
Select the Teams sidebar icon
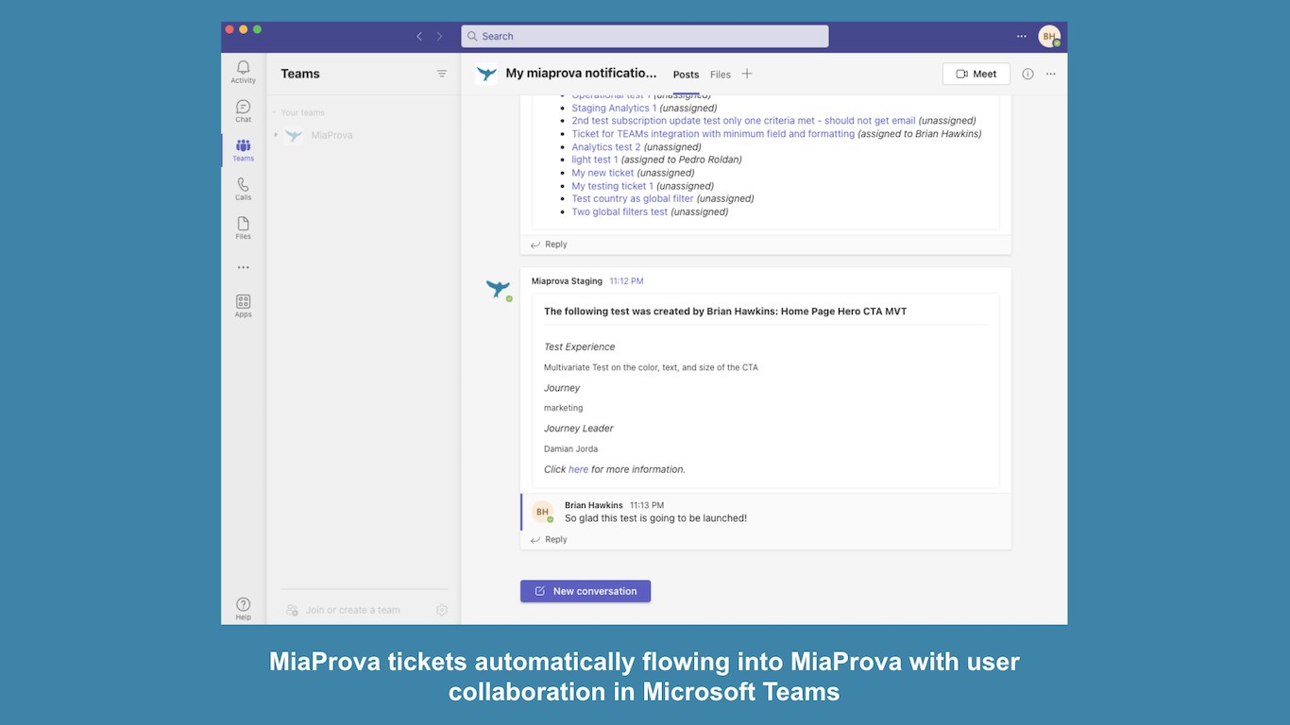click(243, 150)
